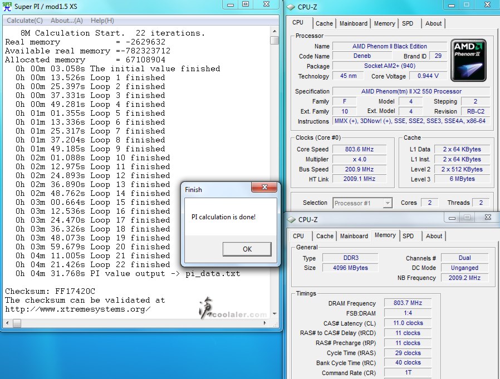Viewport: 500px width, 379px height.
Task: Close the Super PI window
Action: pyautogui.click(x=267, y=4)
